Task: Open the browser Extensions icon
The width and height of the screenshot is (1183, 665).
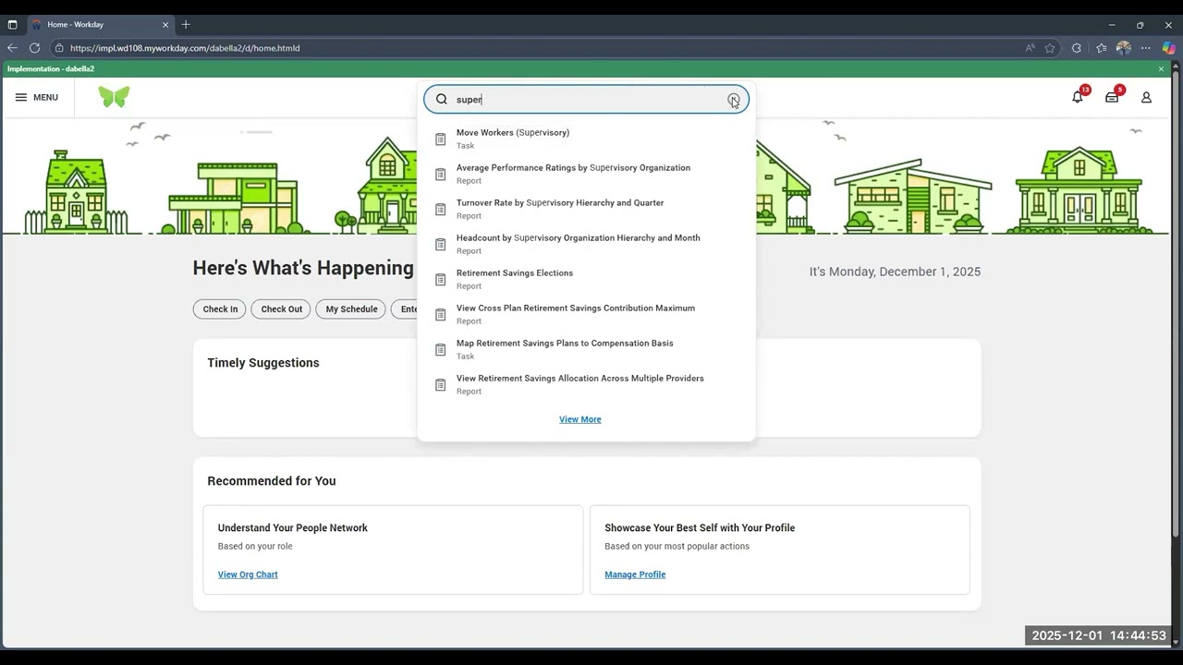Action: point(1077,48)
